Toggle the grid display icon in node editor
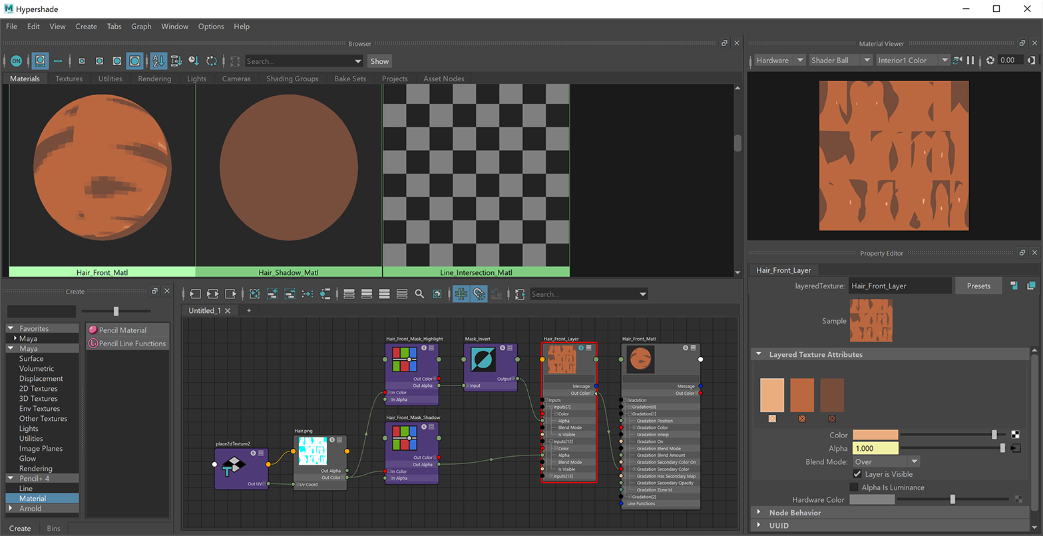This screenshot has width=1043, height=536. [x=461, y=294]
